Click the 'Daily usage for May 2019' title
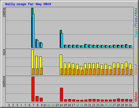The width and height of the screenshot is (139, 108). click(28, 4)
